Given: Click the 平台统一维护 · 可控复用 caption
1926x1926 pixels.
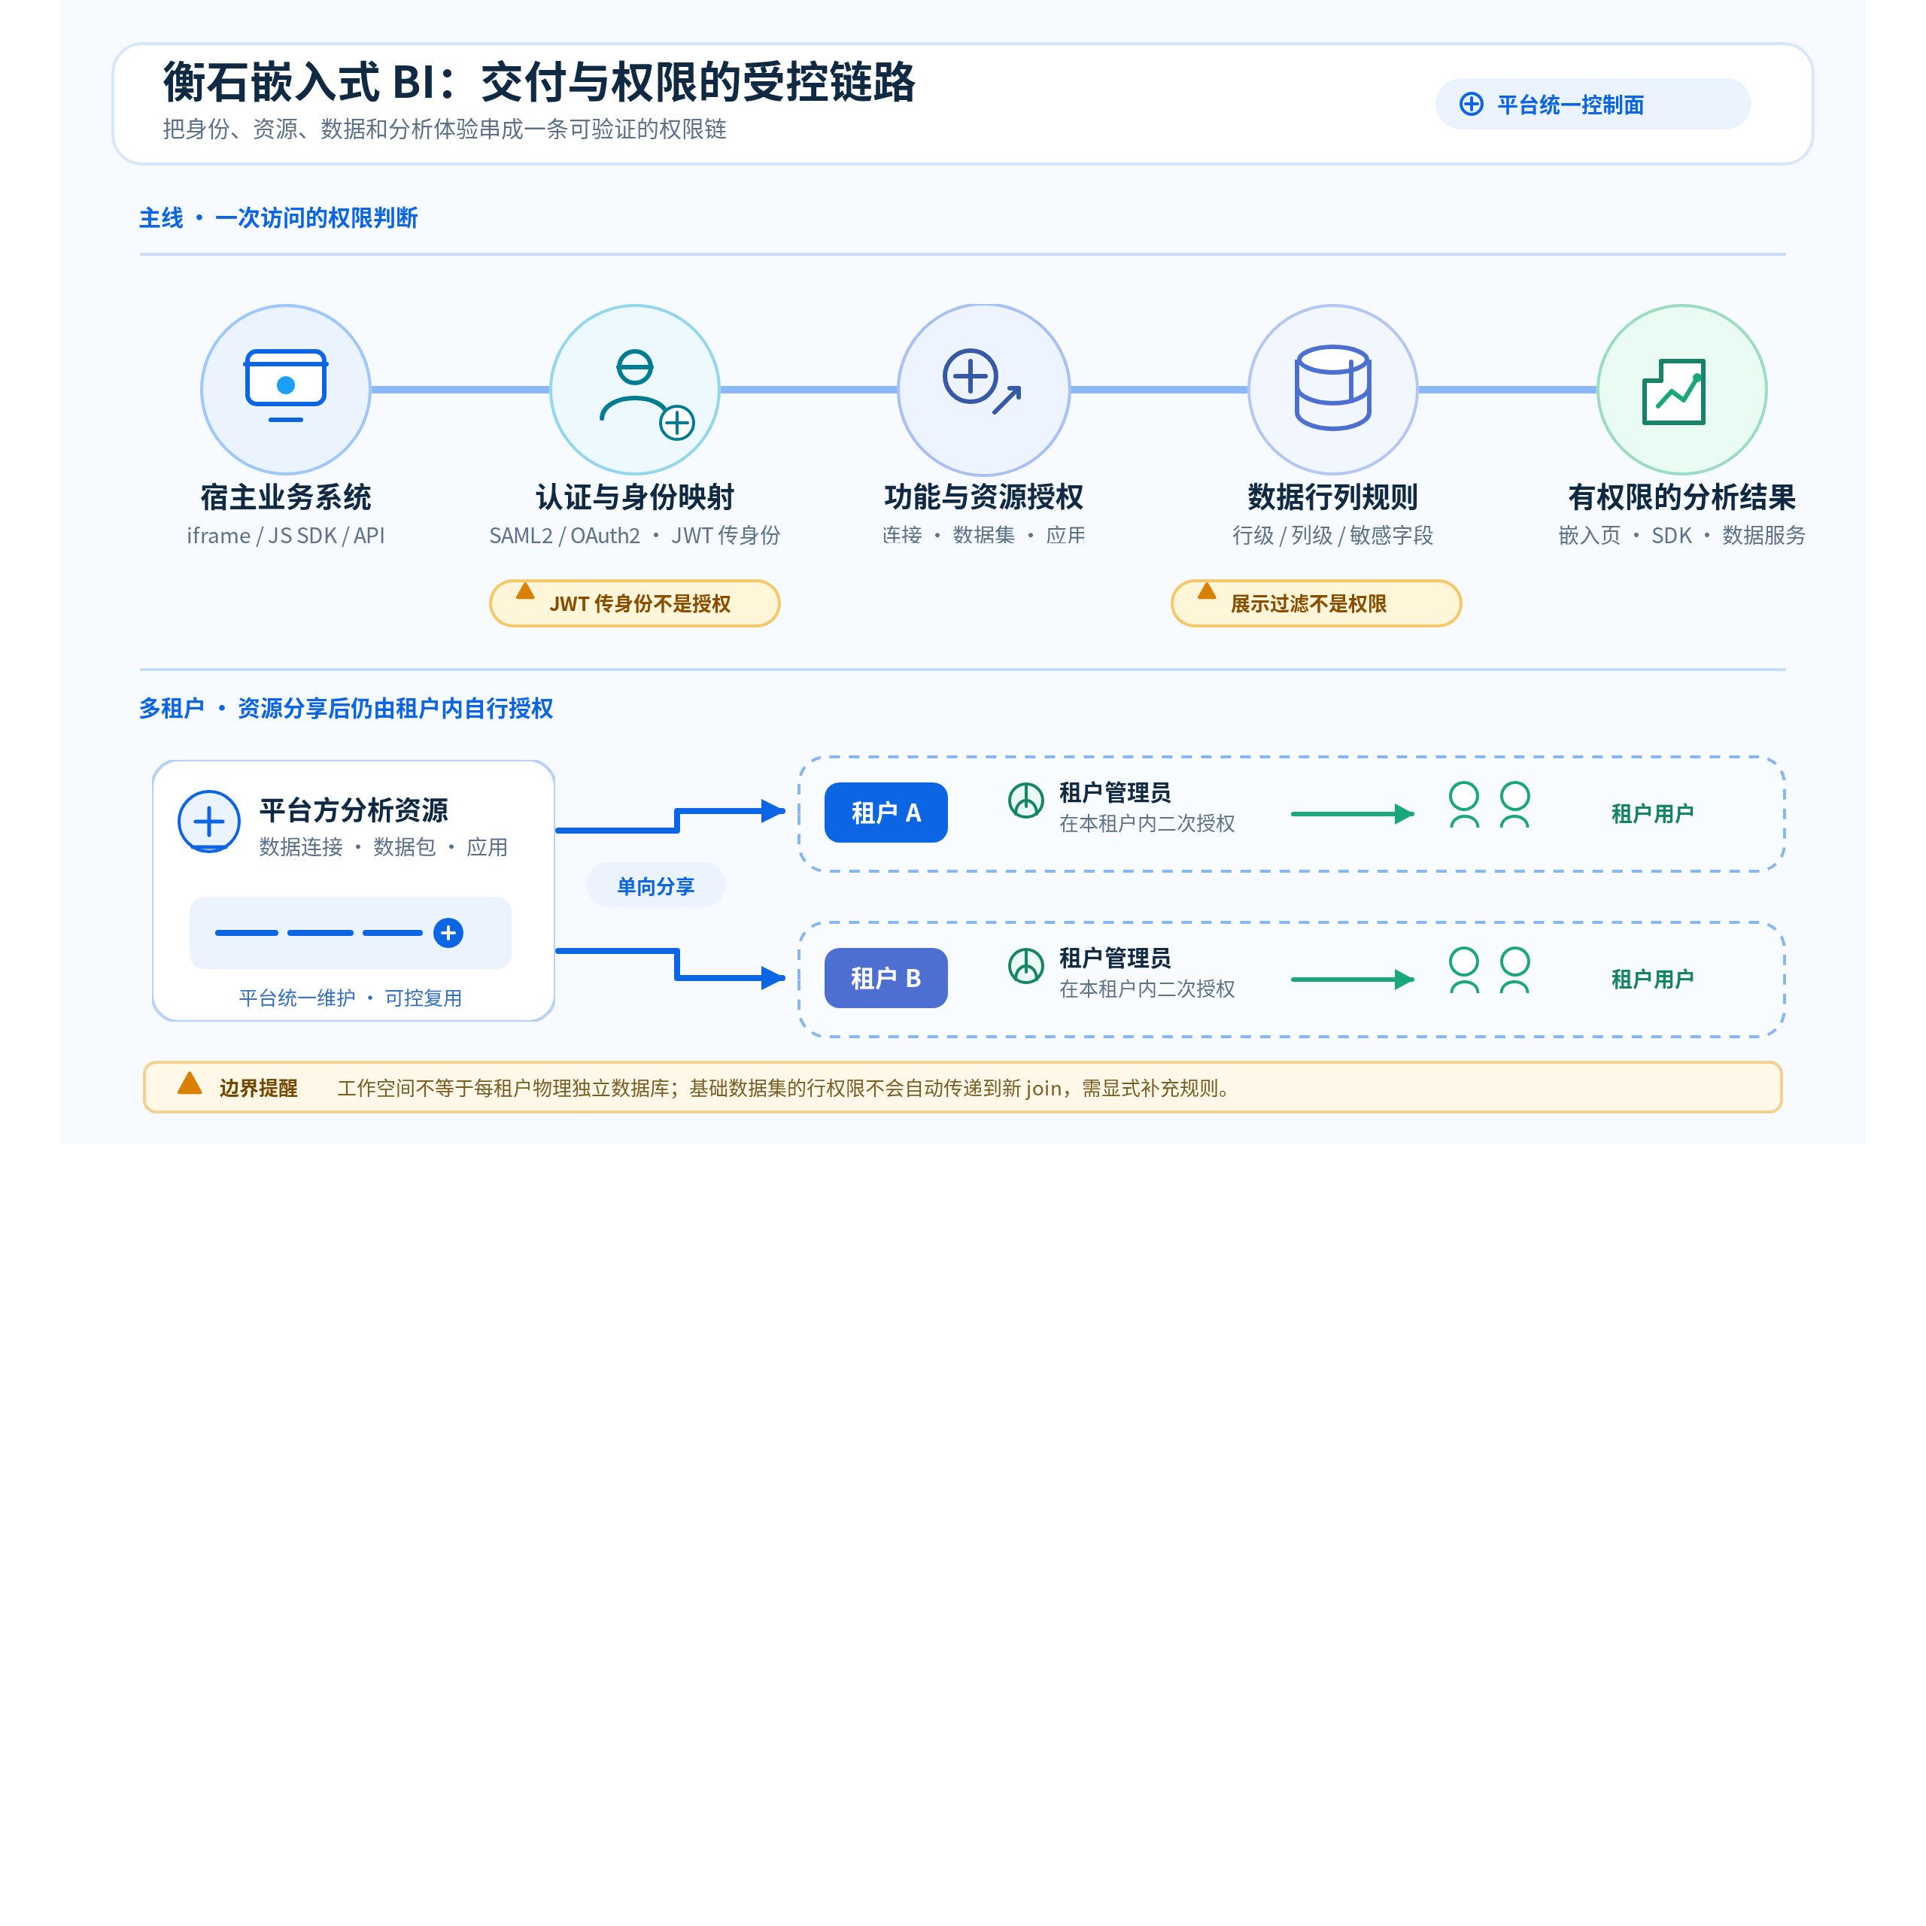Looking at the screenshot, I should (x=350, y=998).
